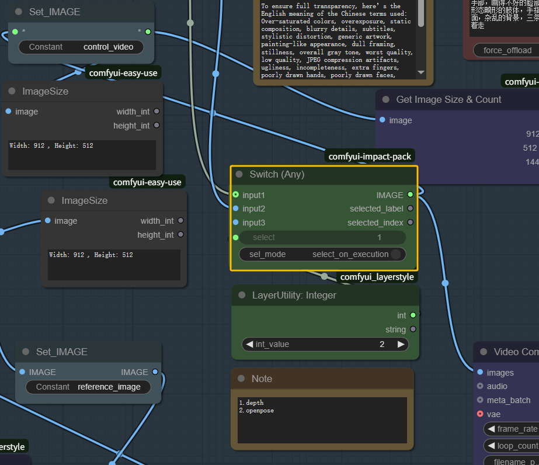Click the comfyui_layerstyle badge above LayerUtility: Integer
539x465 pixels.
(377, 277)
